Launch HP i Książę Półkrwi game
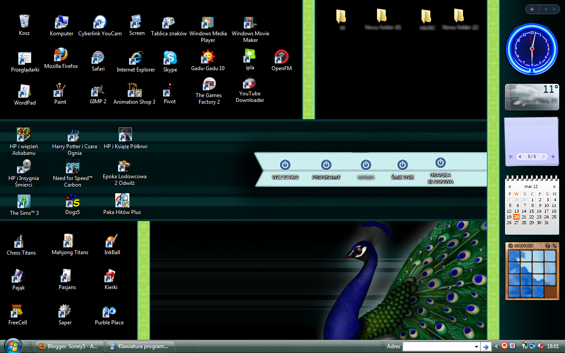 125,139
